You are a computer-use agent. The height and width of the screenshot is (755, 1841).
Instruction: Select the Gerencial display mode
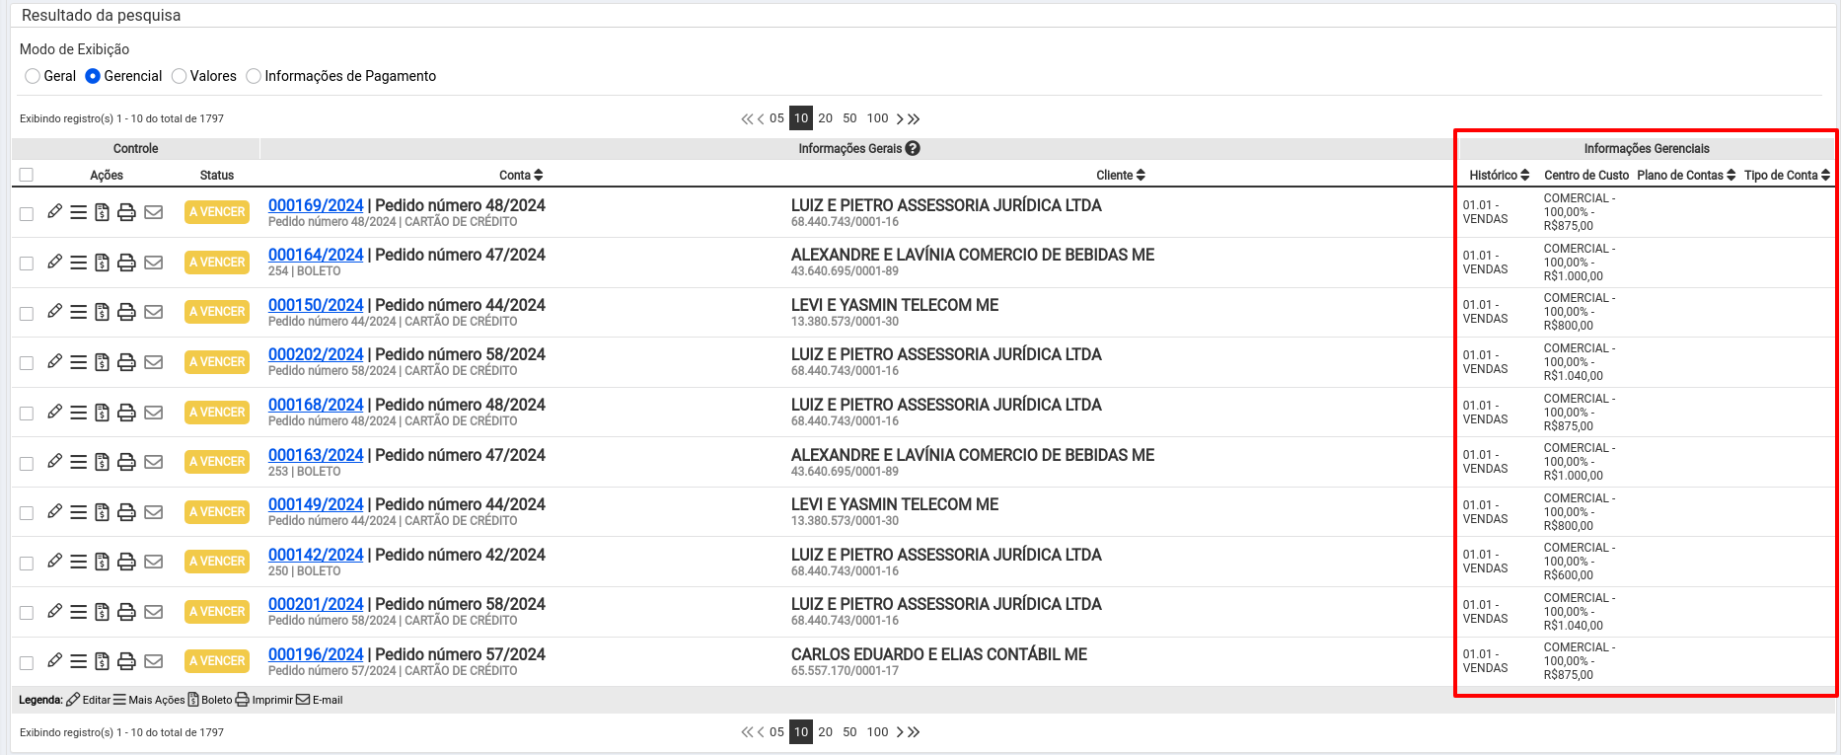(93, 76)
